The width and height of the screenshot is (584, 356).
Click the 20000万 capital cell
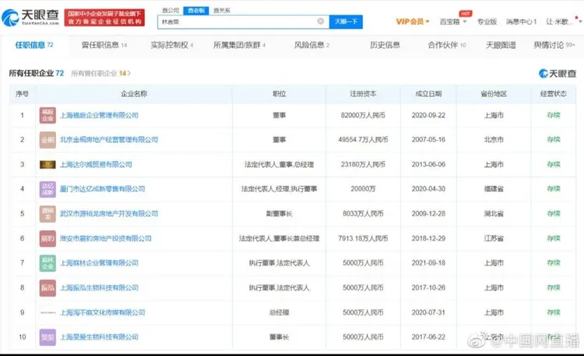pos(363,189)
